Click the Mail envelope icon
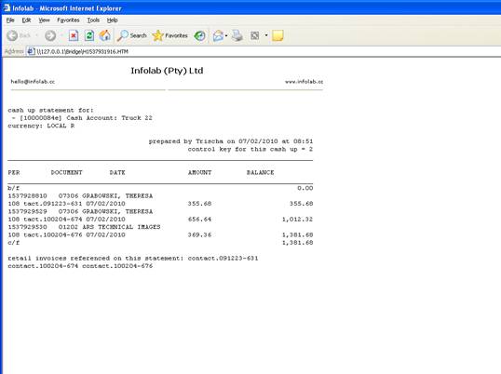501x374 pixels. point(218,35)
